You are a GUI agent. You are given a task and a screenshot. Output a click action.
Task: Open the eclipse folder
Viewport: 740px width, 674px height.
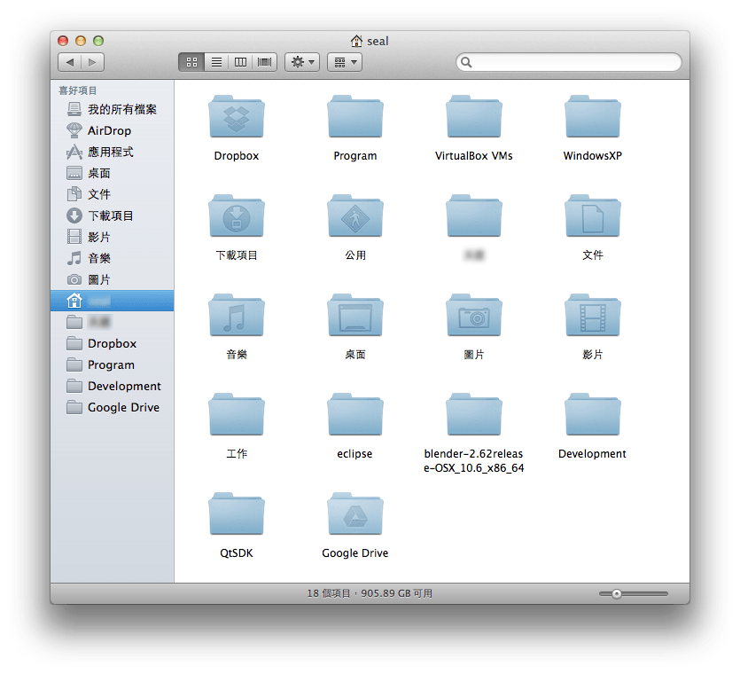[x=354, y=416]
